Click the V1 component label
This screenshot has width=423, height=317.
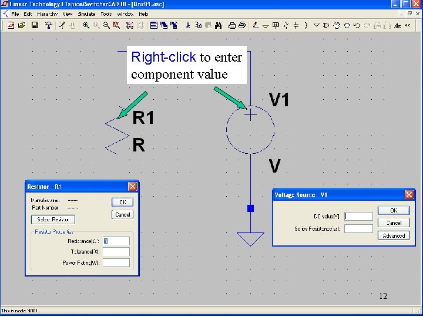(x=279, y=100)
